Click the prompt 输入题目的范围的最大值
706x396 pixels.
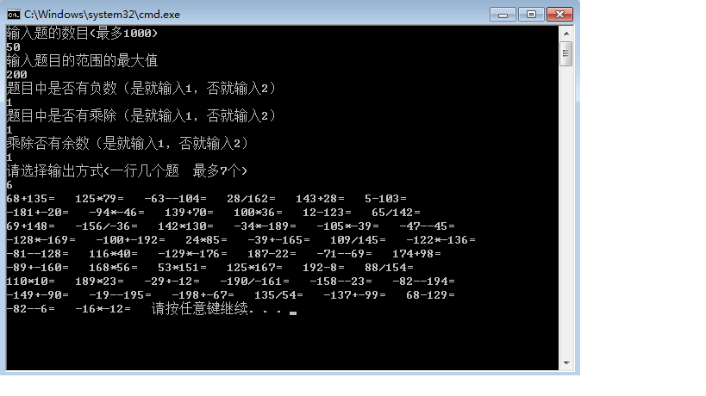click(82, 60)
